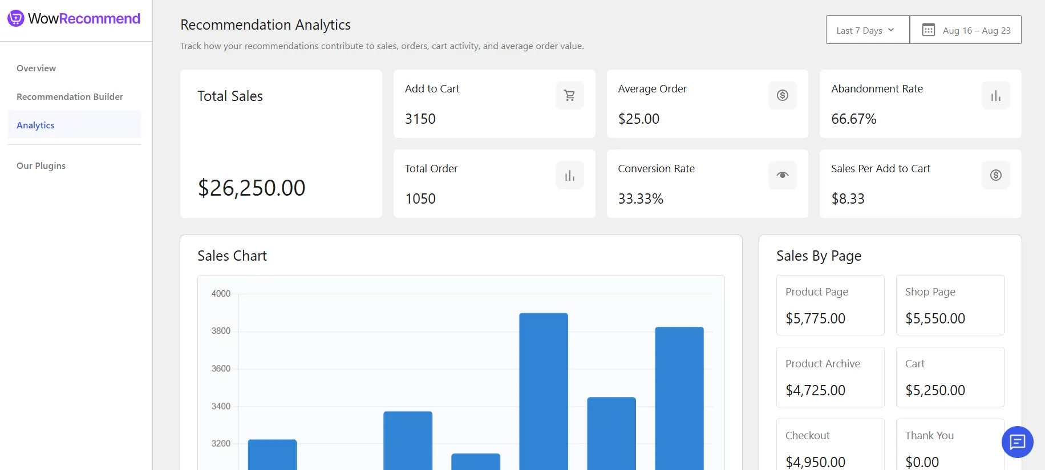Select the Shop Page sales card
The height and width of the screenshot is (470, 1045).
[x=950, y=305]
